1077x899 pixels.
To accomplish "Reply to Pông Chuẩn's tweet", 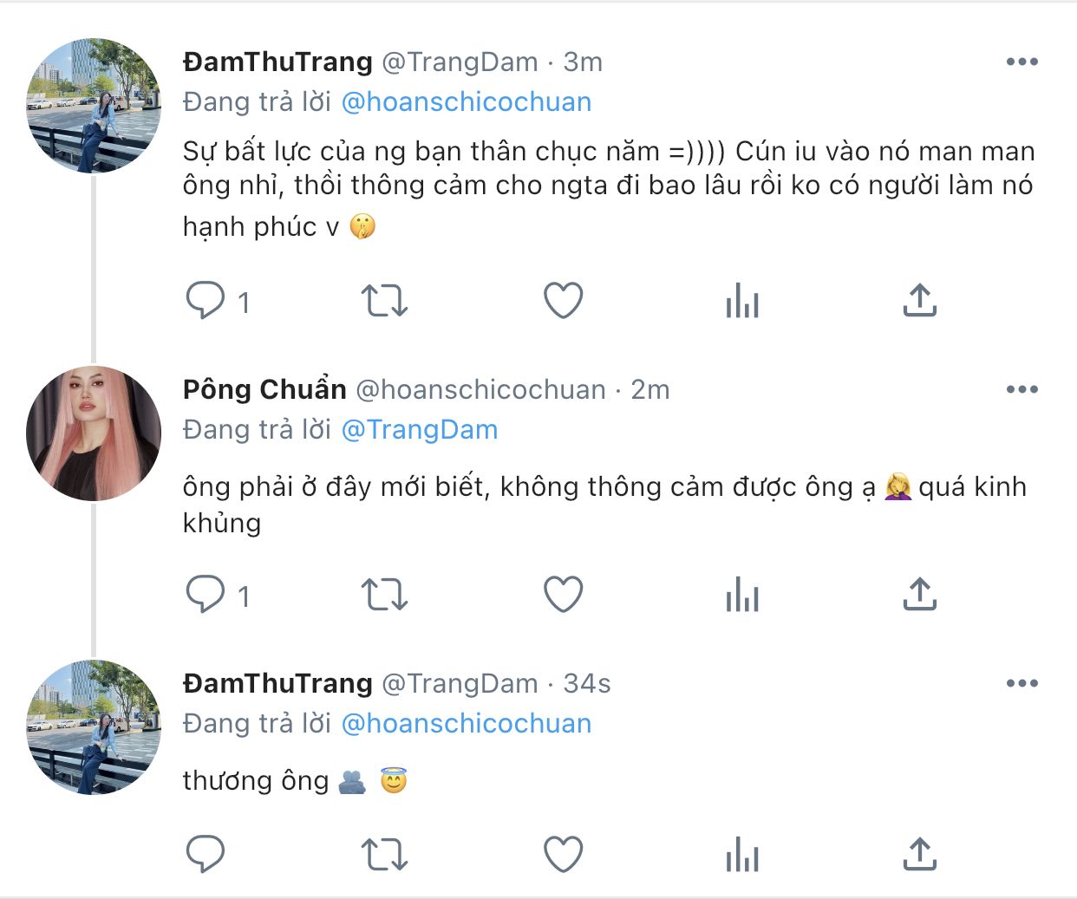I will coord(206,595).
